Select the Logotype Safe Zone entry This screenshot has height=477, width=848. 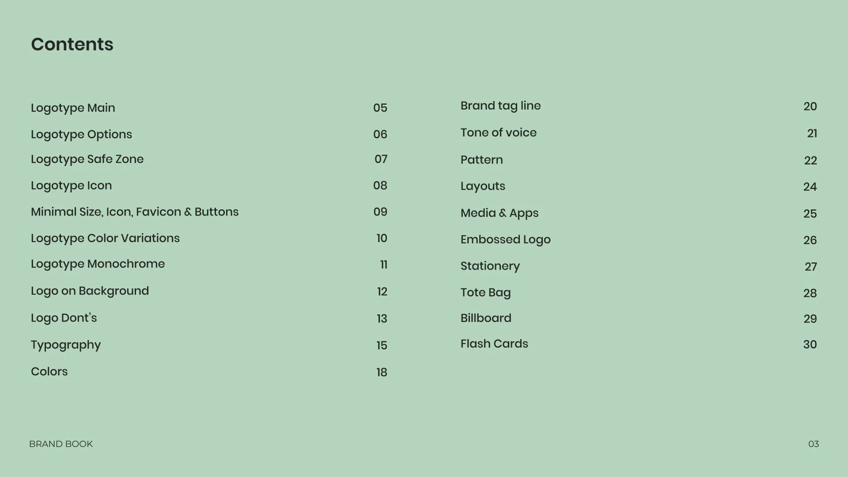click(x=87, y=159)
